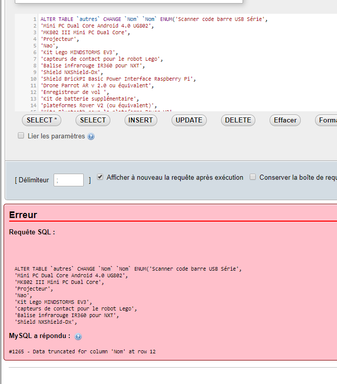
Task: Click editor line 'capteurs de contact pour le robot Lego'
Action: 102,59
